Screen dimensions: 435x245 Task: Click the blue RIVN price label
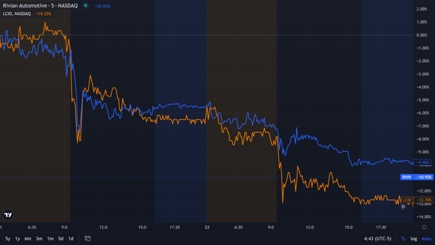[417, 177]
